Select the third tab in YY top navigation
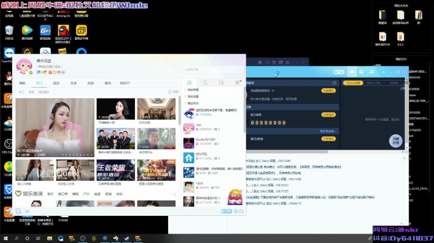Viewport: 434px width, 243px height. tap(56, 83)
